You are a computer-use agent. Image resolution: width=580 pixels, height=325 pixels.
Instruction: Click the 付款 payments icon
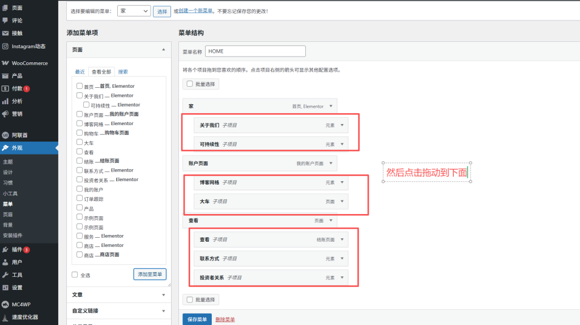pyautogui.click(x=5, y=88)
